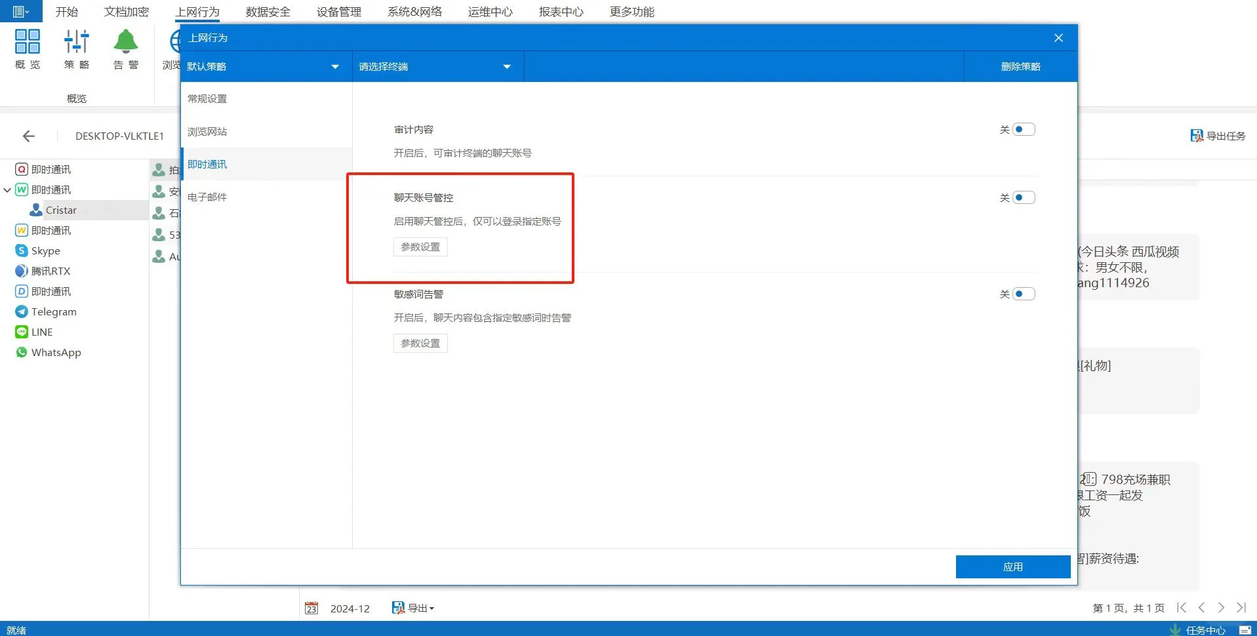Click the status bar icon right of 任务中心
Image resolution: width=1257 pixels, height=636 pixels.
click(x=1245, y=629)
